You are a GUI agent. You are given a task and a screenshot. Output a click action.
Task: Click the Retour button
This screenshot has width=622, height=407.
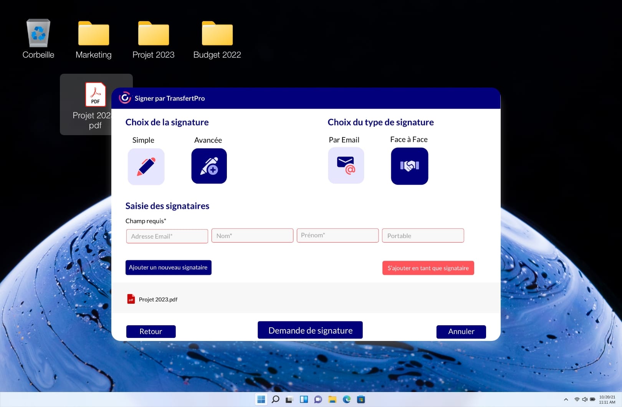tap(151, 331)
